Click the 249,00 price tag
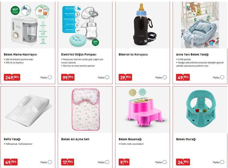This screenshot has height=168, width=228. (x=12, y=77)
